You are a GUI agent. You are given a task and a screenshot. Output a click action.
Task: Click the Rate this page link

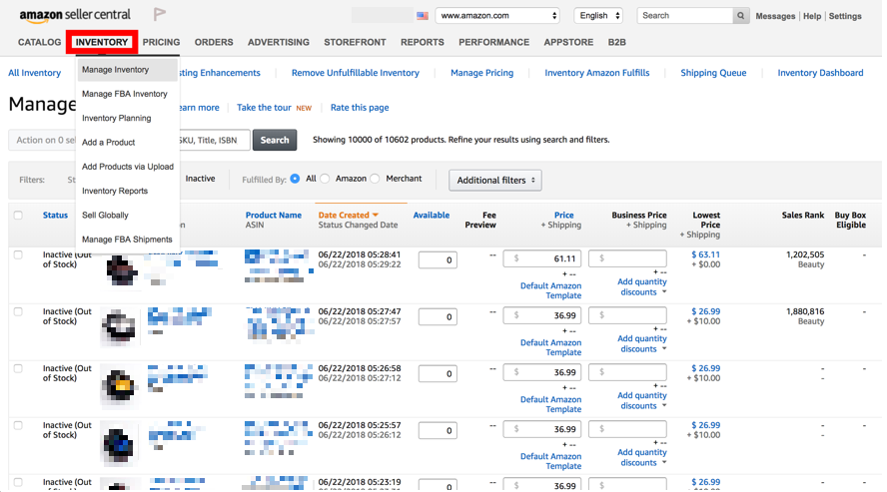click(x=360, y=108)
